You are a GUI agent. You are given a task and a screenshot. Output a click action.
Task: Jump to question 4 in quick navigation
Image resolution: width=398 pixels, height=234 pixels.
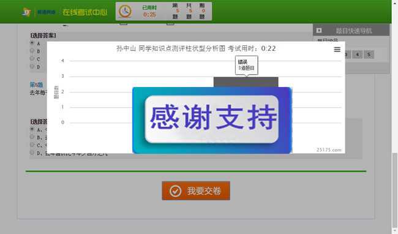[x=358, y=55]
